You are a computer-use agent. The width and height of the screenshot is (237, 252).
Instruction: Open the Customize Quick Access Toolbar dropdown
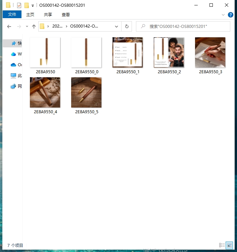(33, 5)
